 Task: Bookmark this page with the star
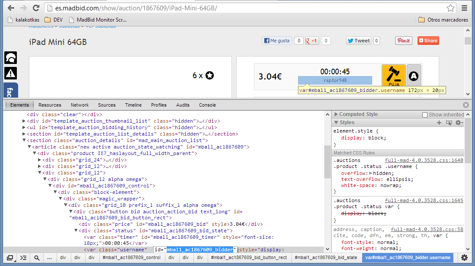(x=450, y=8)
